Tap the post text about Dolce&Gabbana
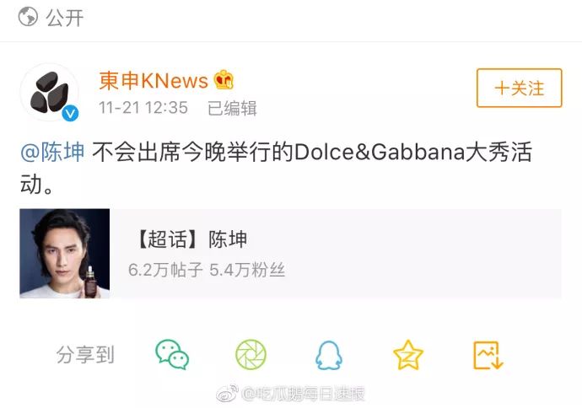Screen dimensions: 582x408 pos(276,168)
